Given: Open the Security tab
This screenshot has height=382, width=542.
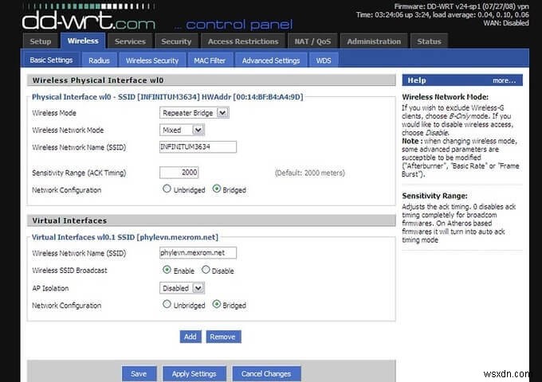Looking at the screenshot, I should (x=176, y=41).
